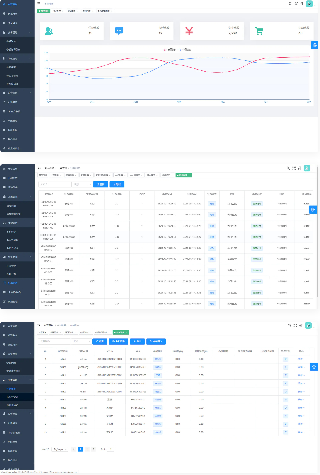
Task: Click the blue chat bubble icon on the dashboard card
Action: pyautogui.click(x=119, y=31)
